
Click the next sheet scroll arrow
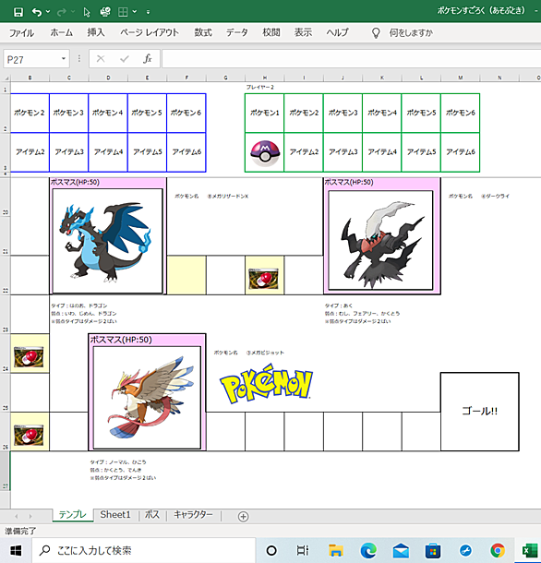pos(30,516)
